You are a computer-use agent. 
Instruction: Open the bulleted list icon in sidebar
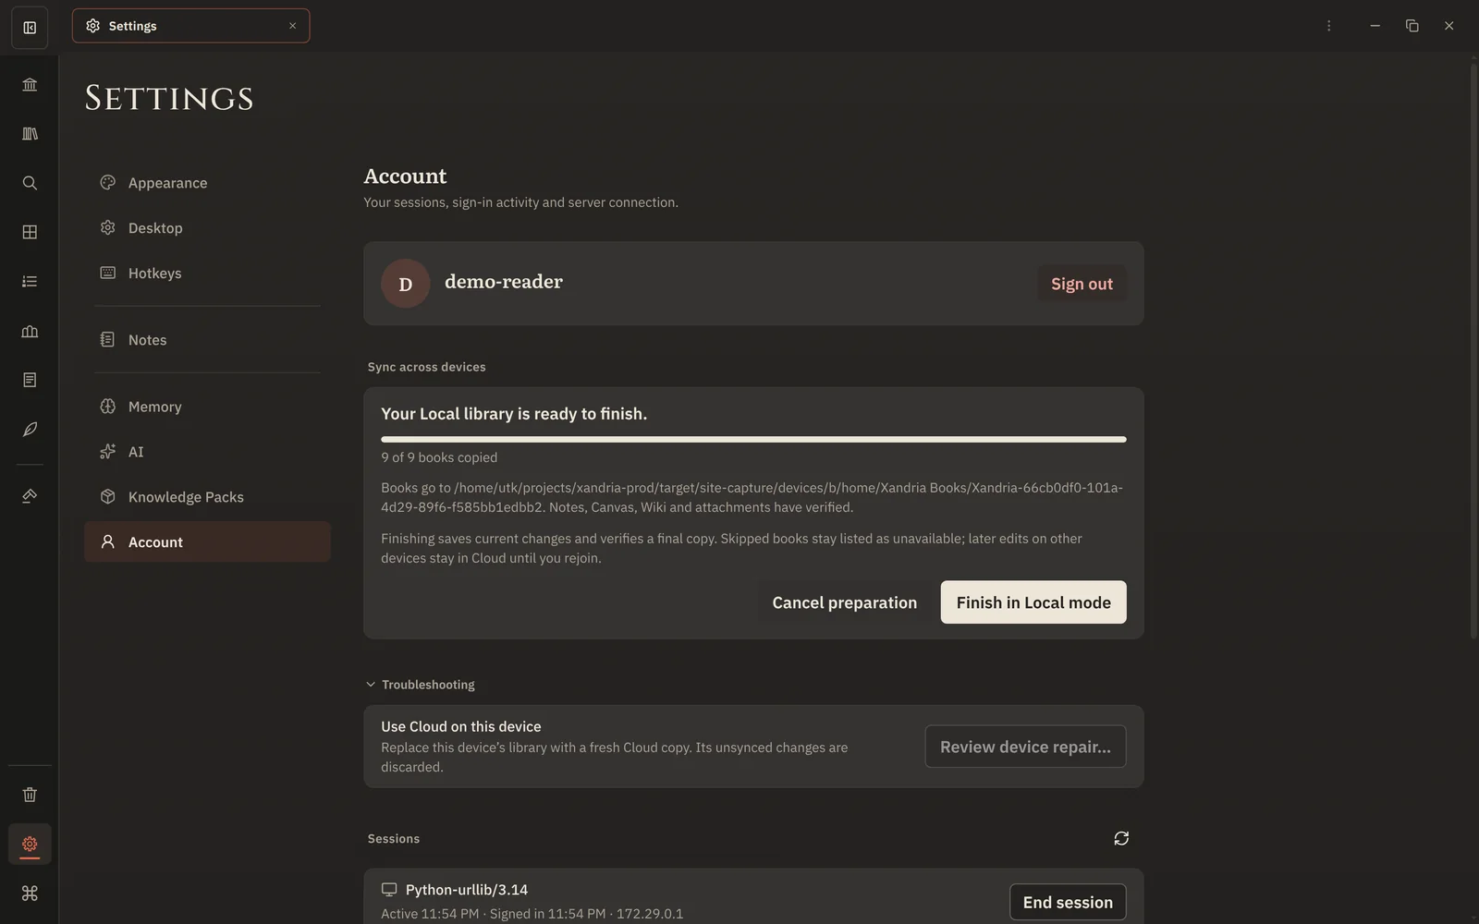click(x=30, y=281)
